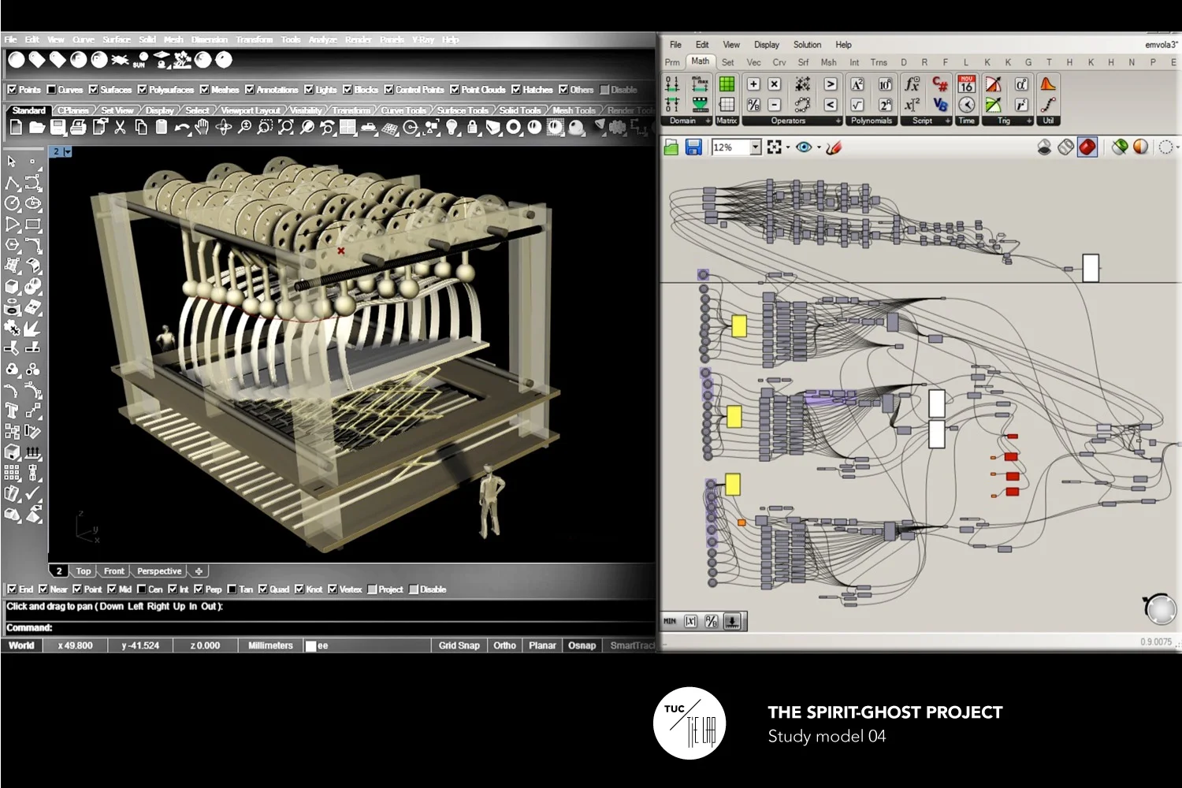The width and height of the screenshot is (1182, 788).
Task: Click the Grasshopper save file disk icon
Action: click(x=693, y=147)
